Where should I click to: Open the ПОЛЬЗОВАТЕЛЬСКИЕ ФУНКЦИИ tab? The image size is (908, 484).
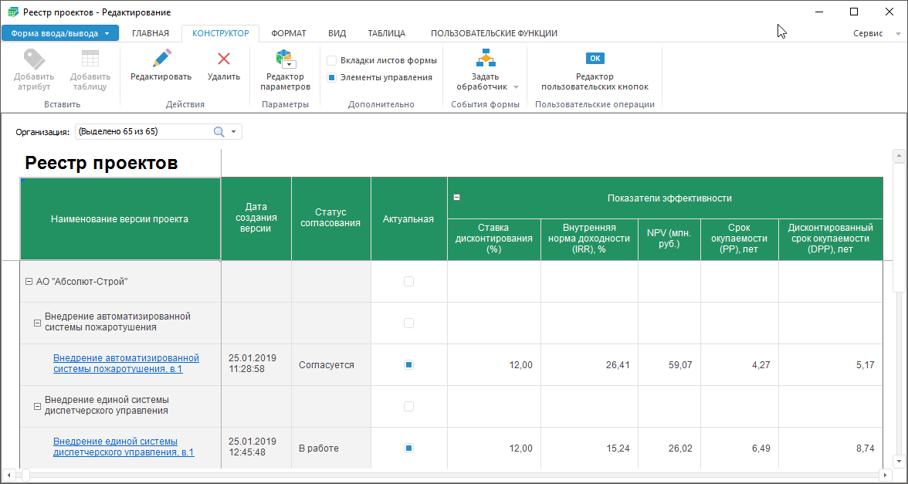pos(493,33)
